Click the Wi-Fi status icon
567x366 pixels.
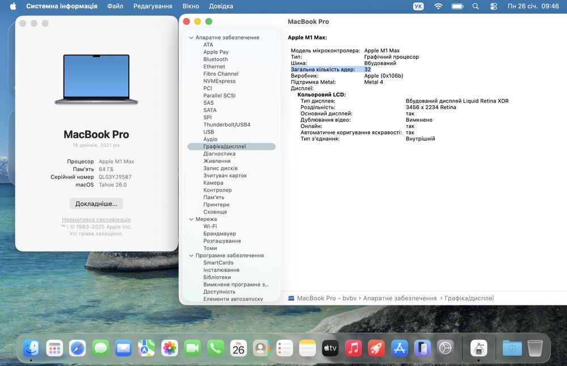pyautogui.click(x=438, y=6)
